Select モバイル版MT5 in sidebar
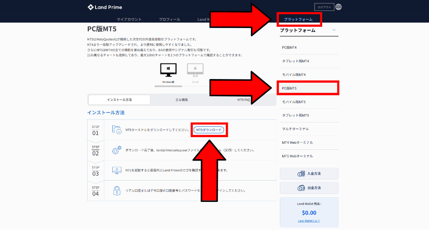This screenshot has height=232, width=429. click(309, 102)
